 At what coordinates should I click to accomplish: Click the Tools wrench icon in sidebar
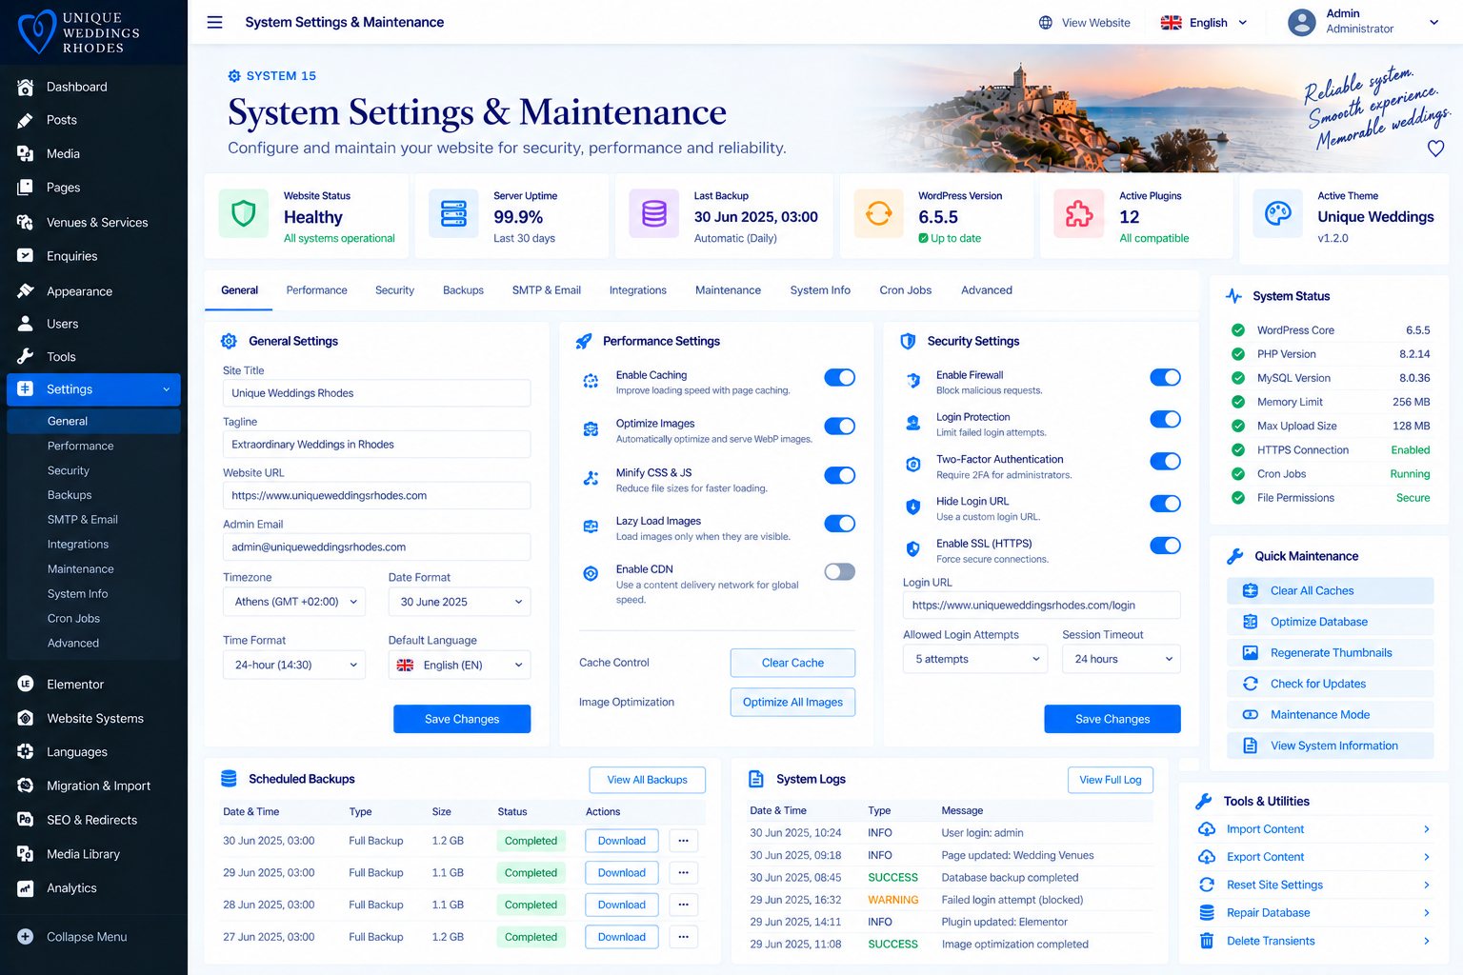[26, 357]
